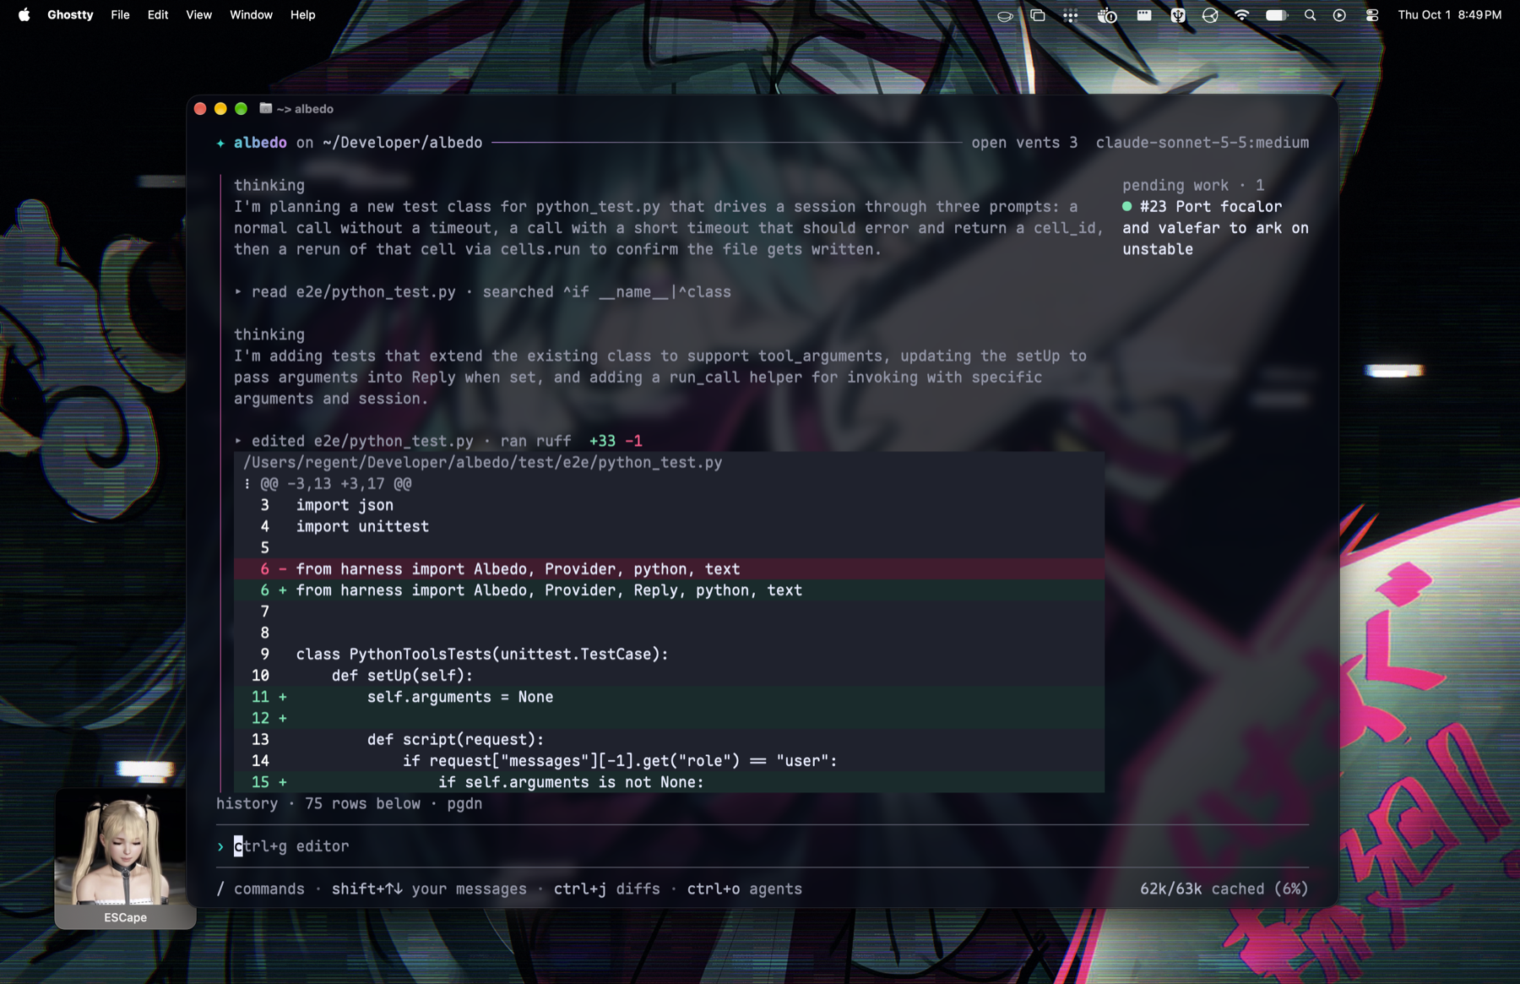Click the 'pending work · 1' header
The width and height of the screenshot is (1520, 984).
point(1193,185)
